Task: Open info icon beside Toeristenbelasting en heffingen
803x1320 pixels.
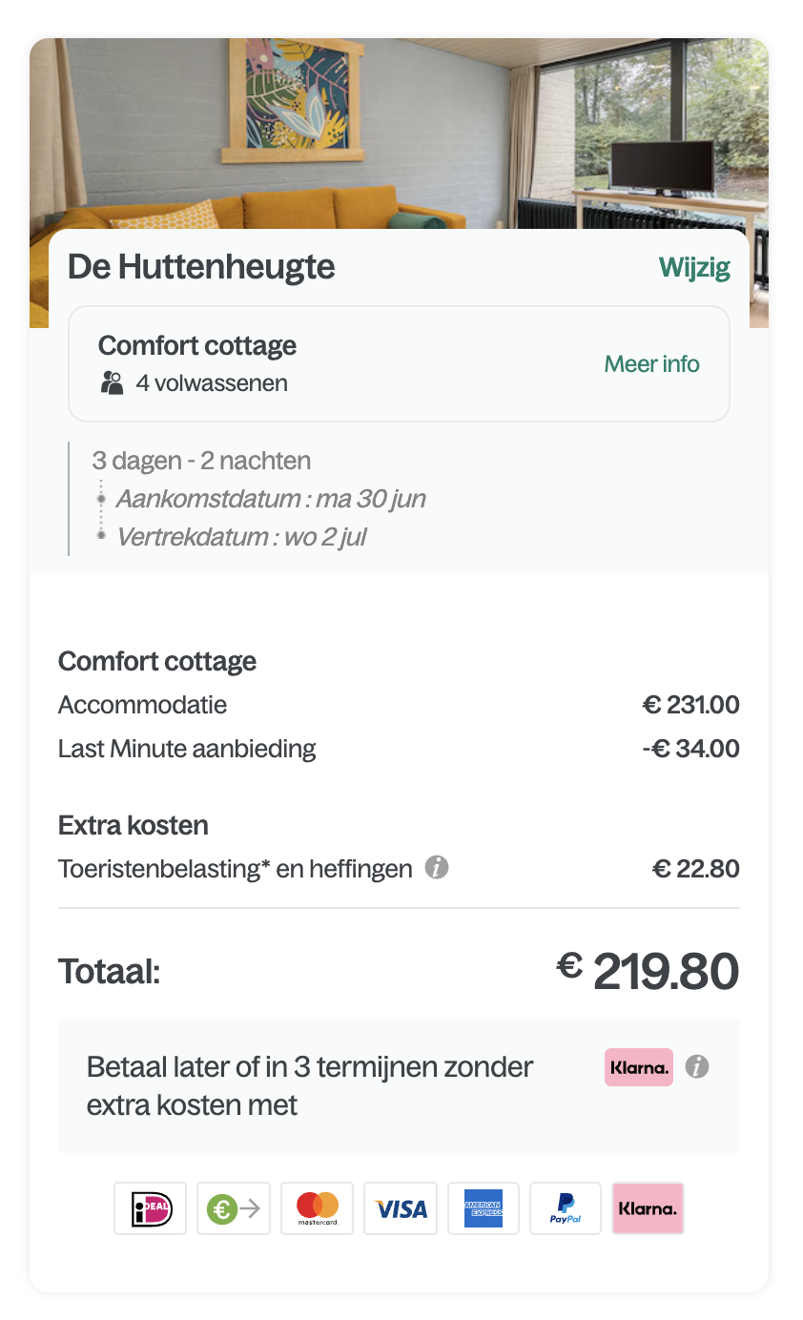Action: (437, 868)
